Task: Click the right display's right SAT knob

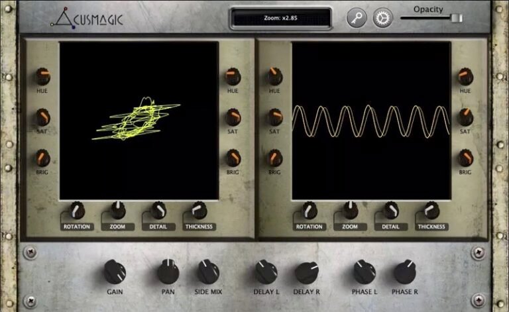Action: (x=465, y=117)
